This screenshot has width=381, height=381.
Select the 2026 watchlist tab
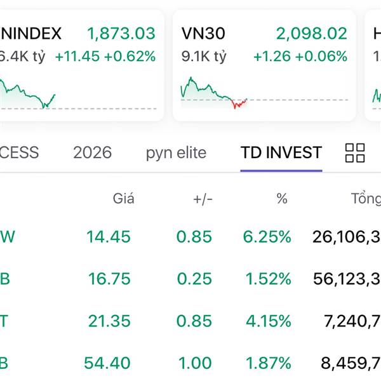(x=92, y=153)
